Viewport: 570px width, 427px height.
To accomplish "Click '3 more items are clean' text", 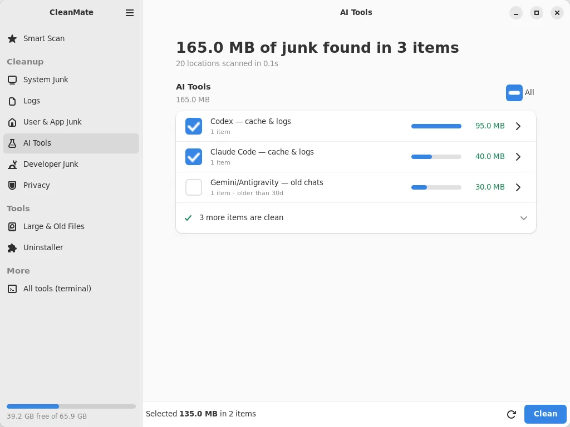I will (x=241, y=217).
